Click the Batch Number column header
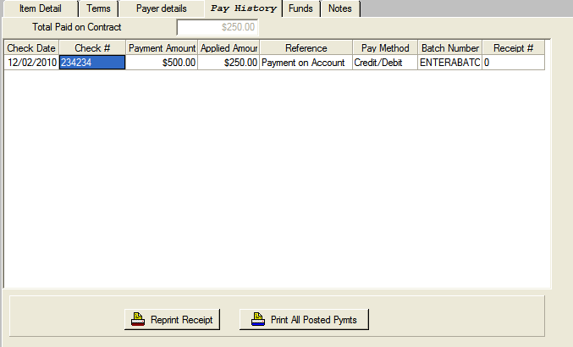The image size is (573, 347). click(x=449, y=48)
